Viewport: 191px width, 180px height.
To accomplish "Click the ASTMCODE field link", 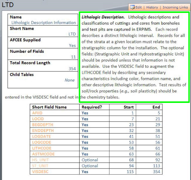I will click(43, 154).
